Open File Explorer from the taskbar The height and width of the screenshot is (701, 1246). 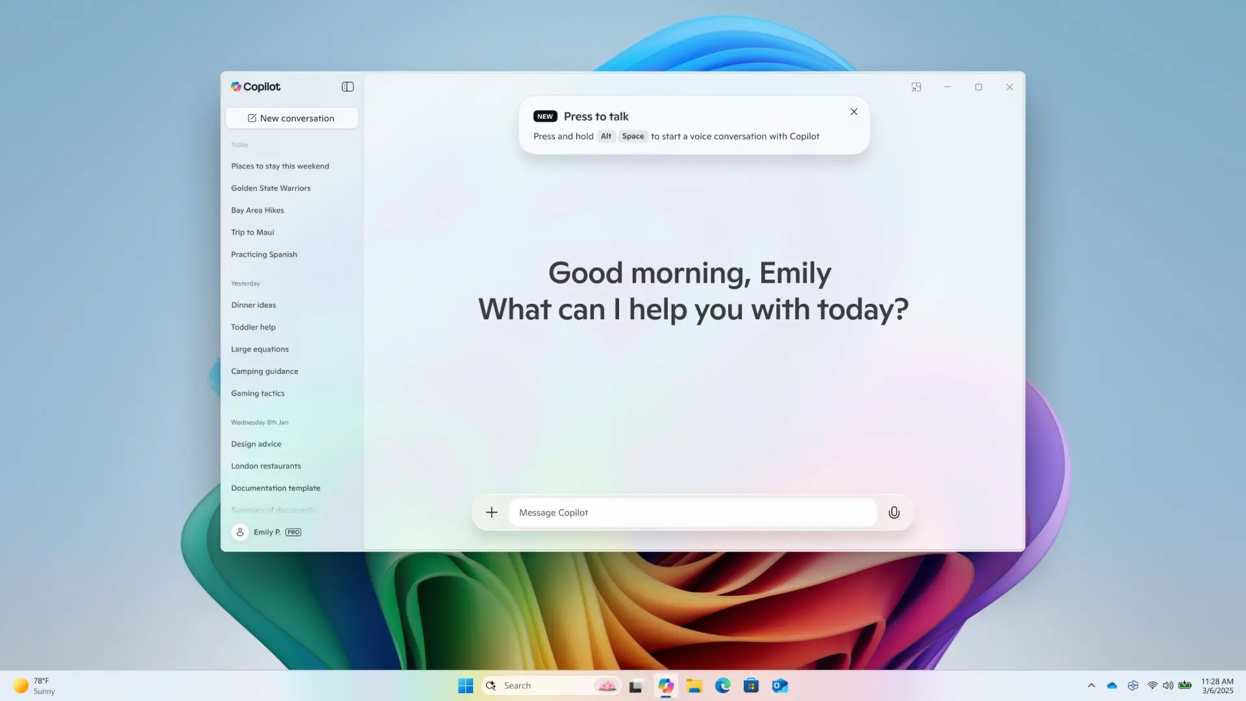[694, 685]
